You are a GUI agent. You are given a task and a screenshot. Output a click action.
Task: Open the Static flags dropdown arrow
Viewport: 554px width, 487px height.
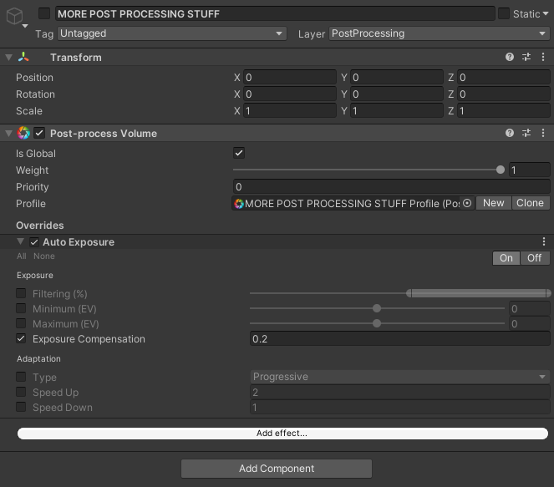[x=546, y=13]
